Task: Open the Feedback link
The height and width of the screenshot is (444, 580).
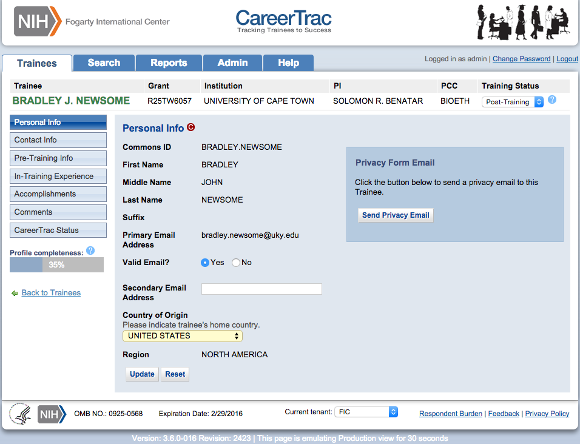Action: click(504, 414)
